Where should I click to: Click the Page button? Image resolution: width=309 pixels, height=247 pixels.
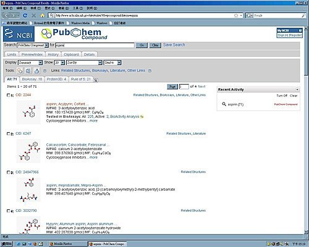click(172, 86)
